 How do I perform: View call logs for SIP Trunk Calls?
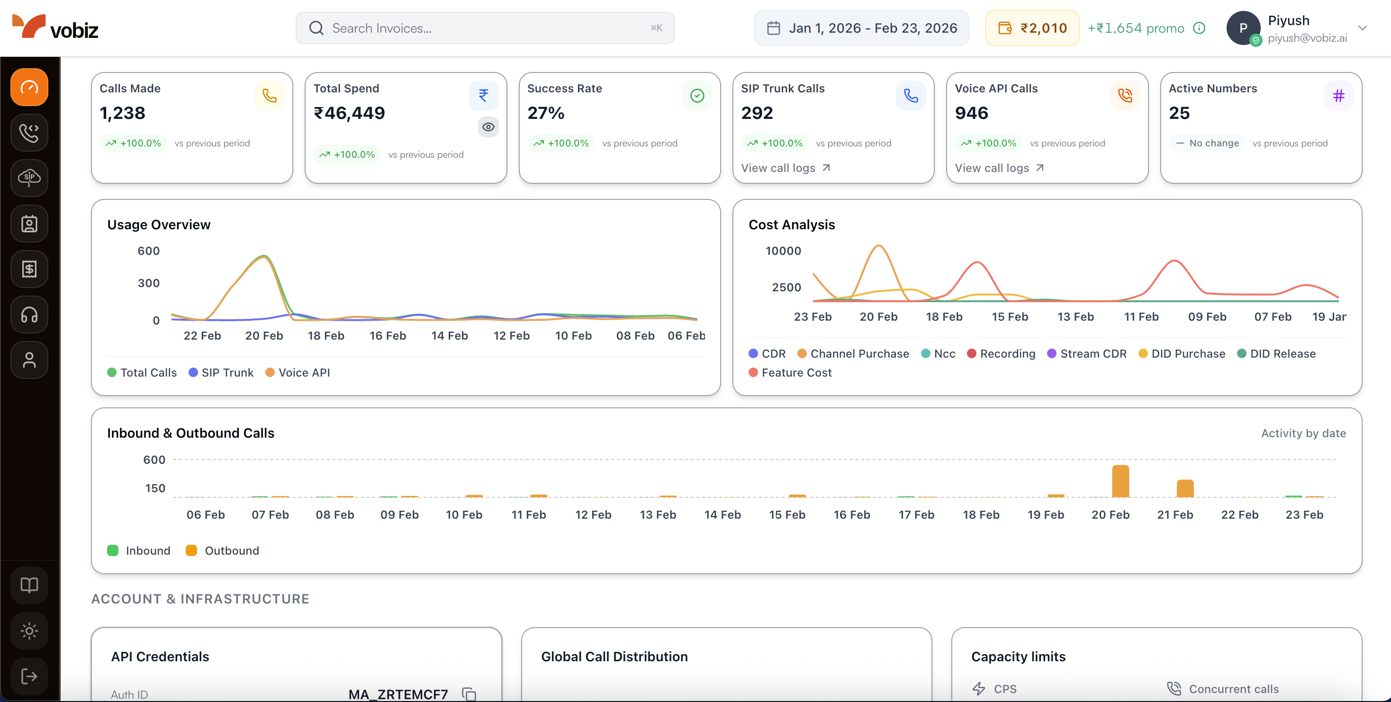[785, 168]
